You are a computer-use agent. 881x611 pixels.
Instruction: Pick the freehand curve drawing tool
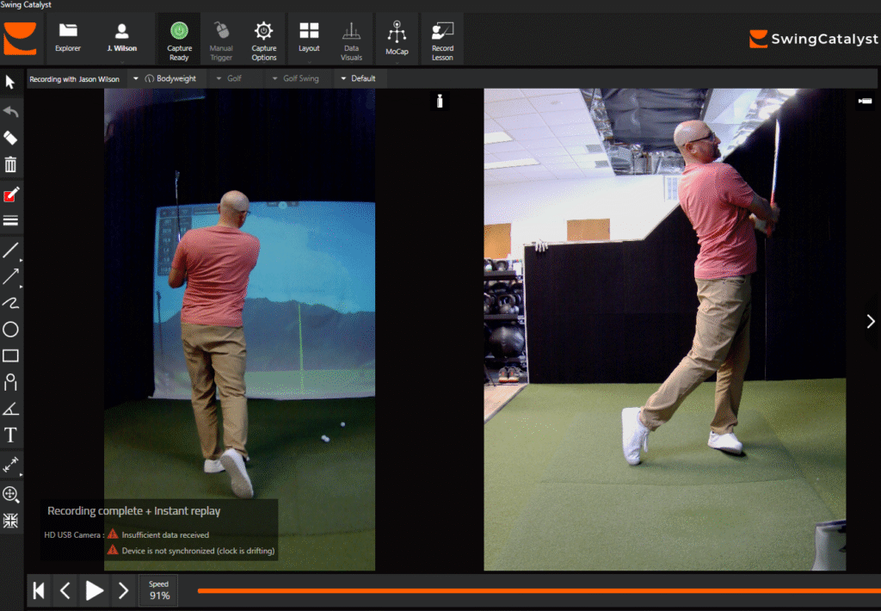click(x=10, y=303)
